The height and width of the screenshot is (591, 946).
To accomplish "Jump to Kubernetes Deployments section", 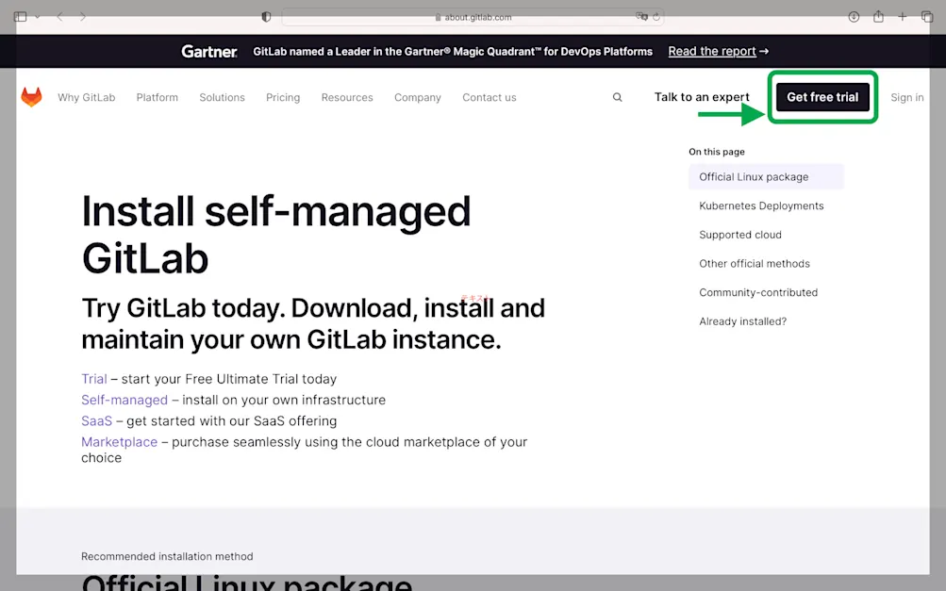I will click(x=760, y=205).
